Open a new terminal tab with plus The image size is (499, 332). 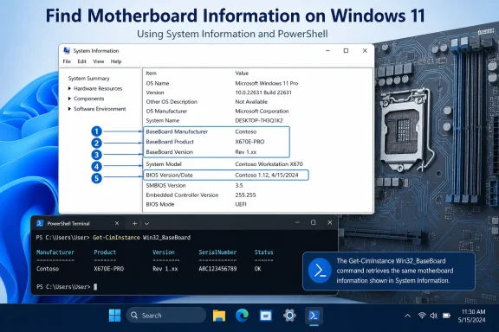click(x=134, y=223)
